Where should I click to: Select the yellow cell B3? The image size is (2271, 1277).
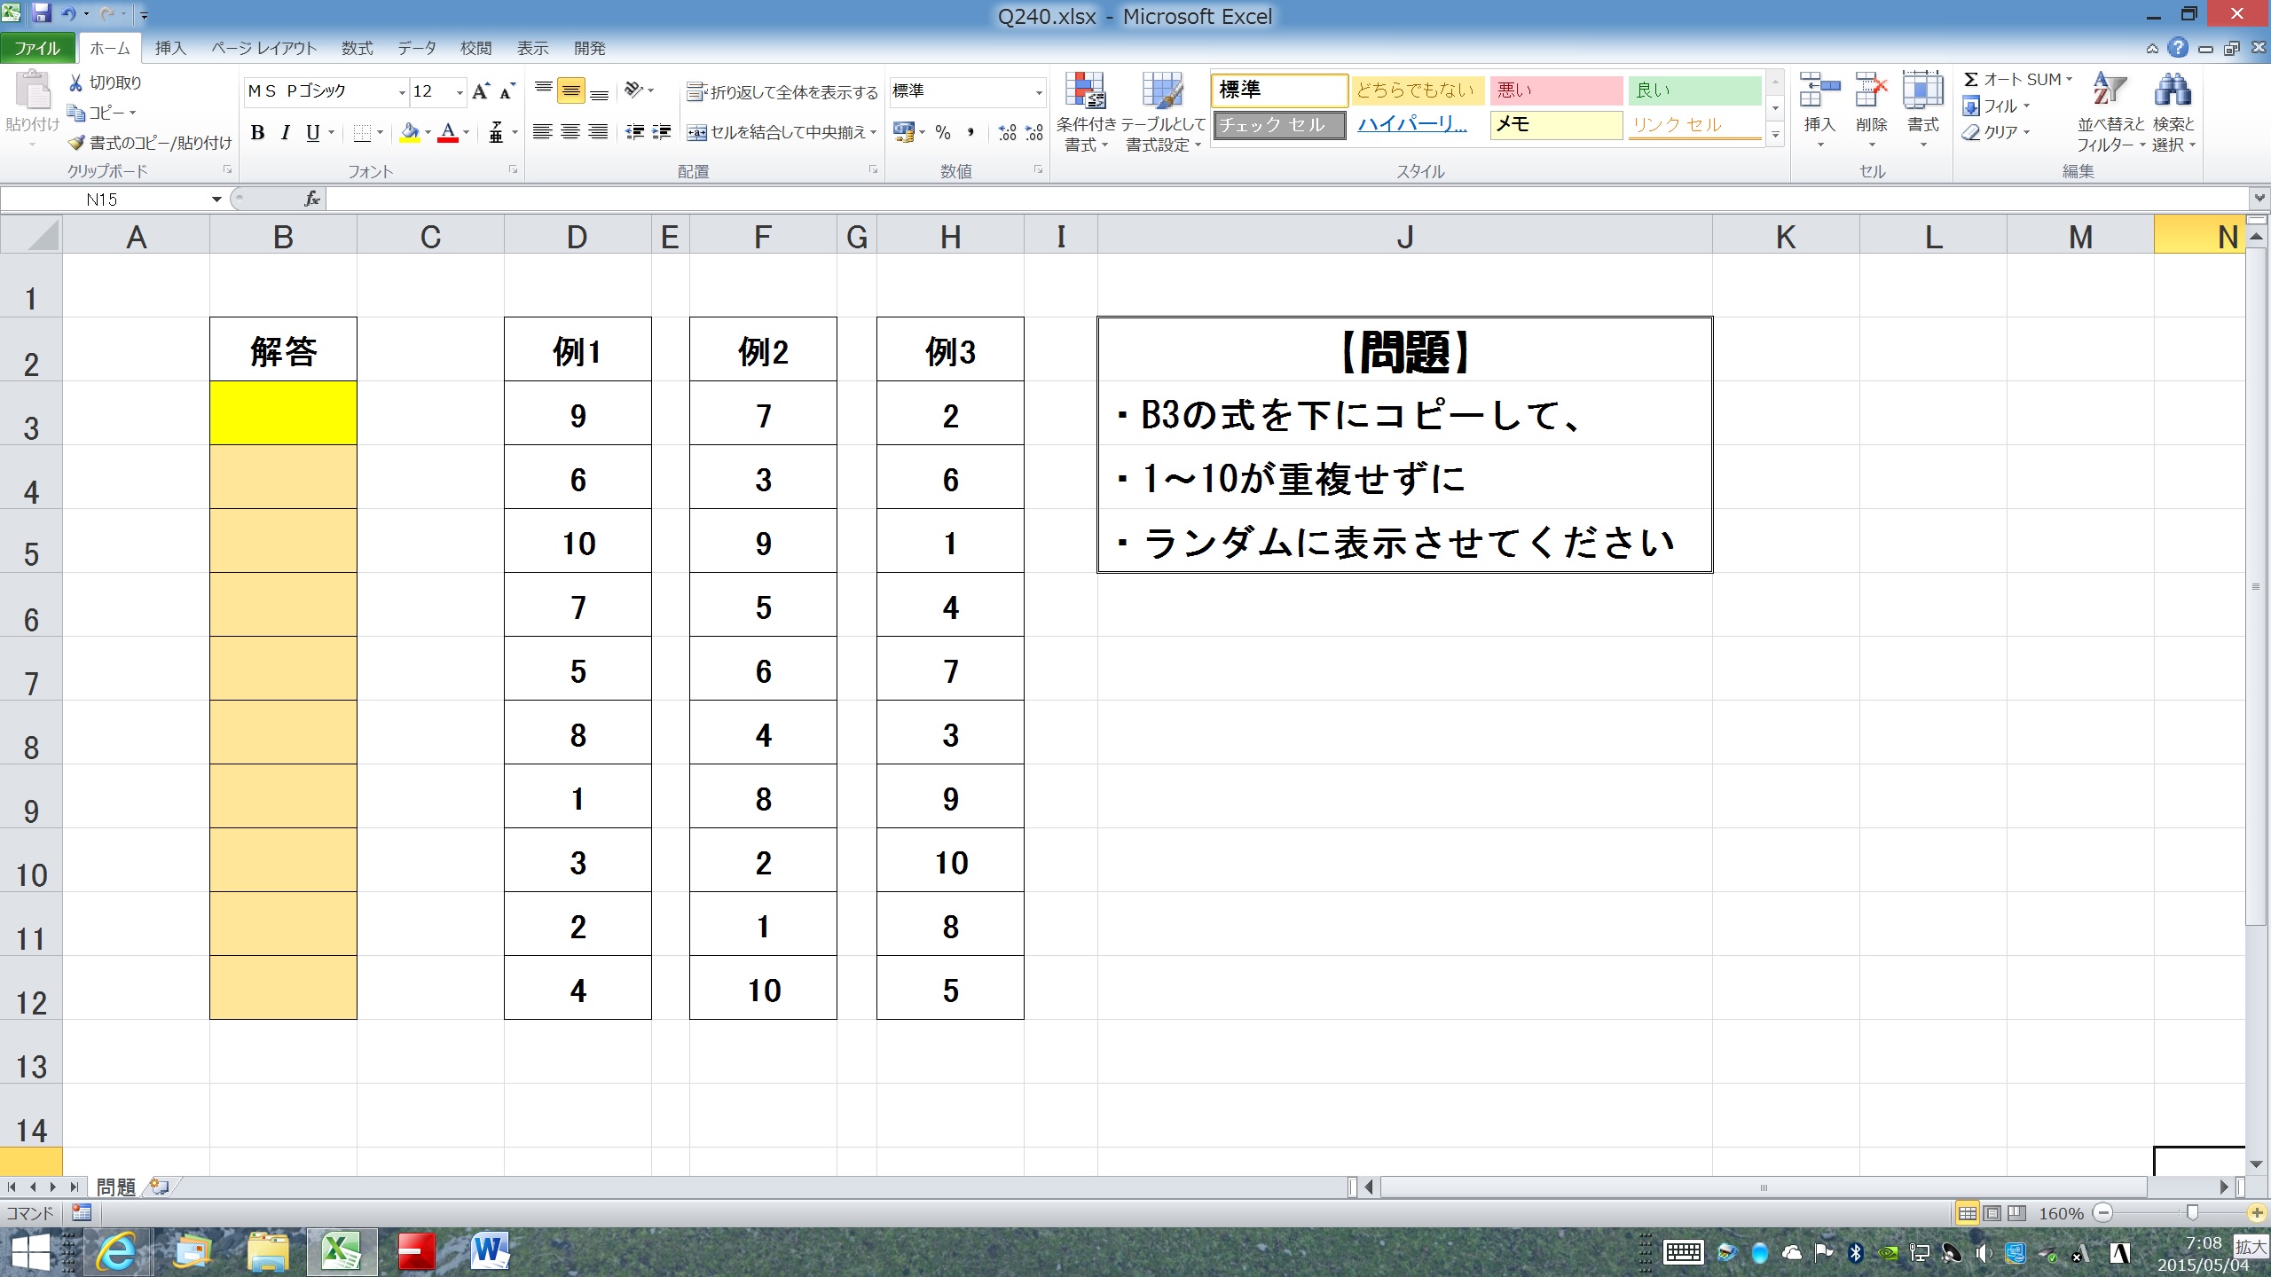(283, 413)
